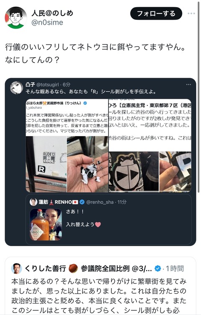The image size is (201, 315).
Task: Open 人民@のしめ profile avatar
Action: (x=16, y=18)
